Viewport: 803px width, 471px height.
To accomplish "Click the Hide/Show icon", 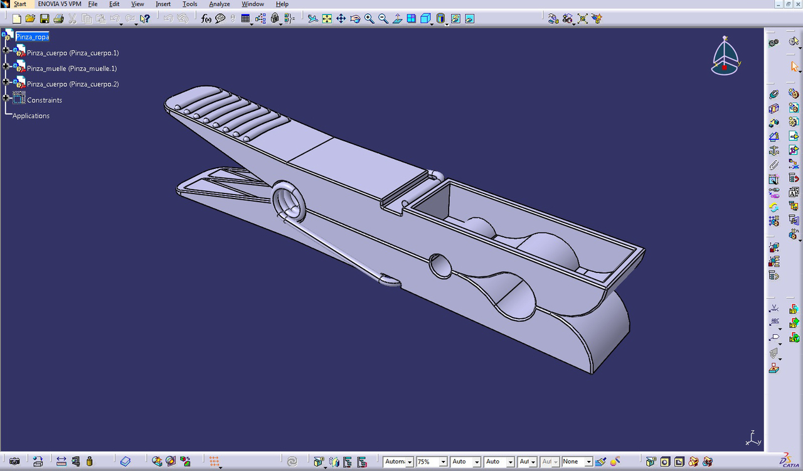I will (x=455, y=19).
